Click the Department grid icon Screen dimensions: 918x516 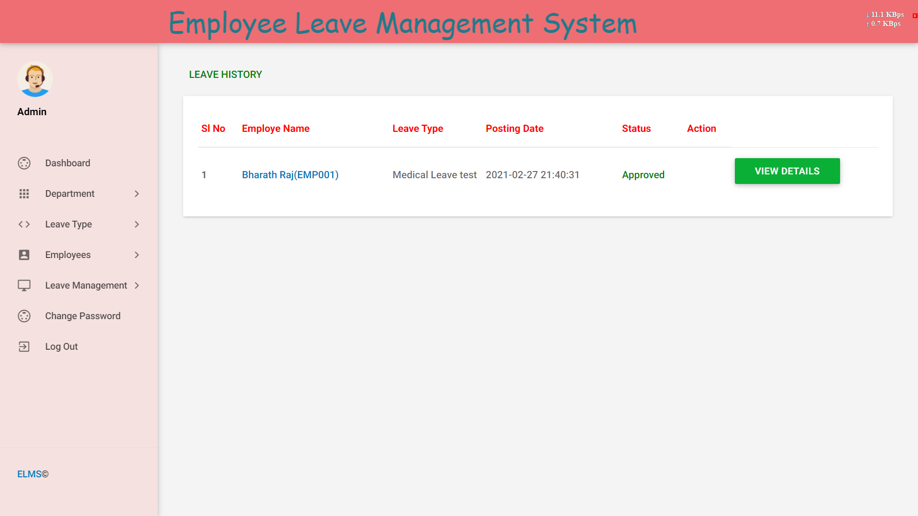(x=24, y=193)
